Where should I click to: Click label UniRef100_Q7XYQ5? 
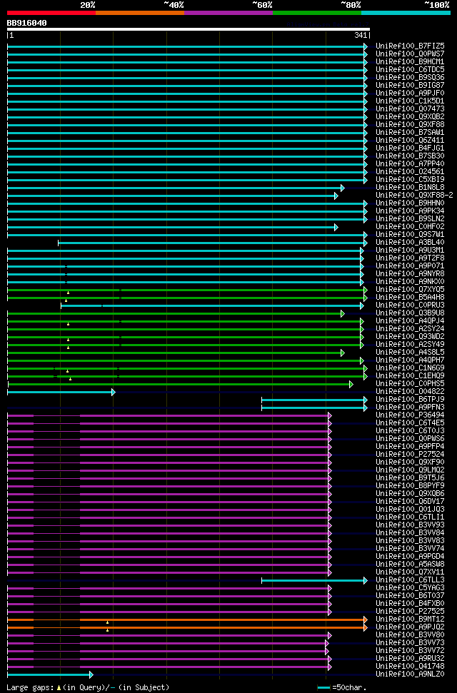click(x=410, y=290)
